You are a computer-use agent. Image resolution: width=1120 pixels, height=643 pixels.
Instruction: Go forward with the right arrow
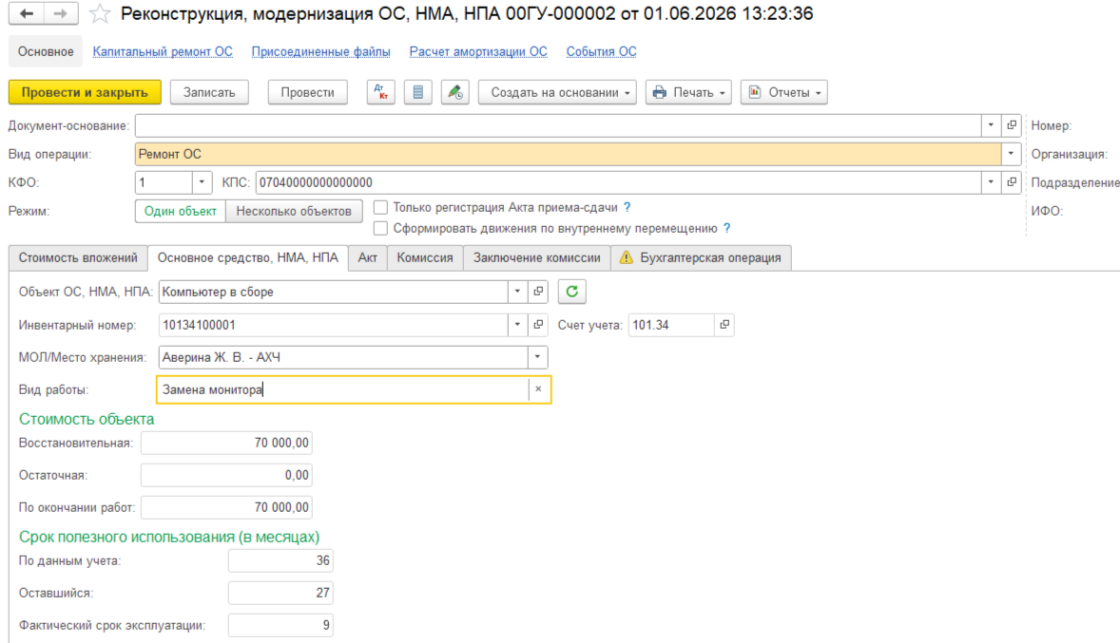coord(61,13)
